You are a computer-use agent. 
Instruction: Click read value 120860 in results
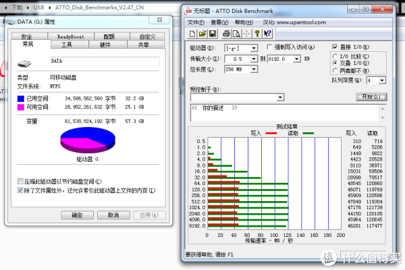(x=375, y=184)
